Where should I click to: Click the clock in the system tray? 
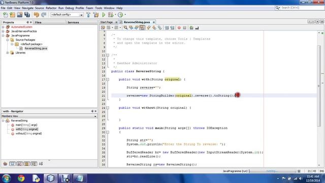pos(313,178)
